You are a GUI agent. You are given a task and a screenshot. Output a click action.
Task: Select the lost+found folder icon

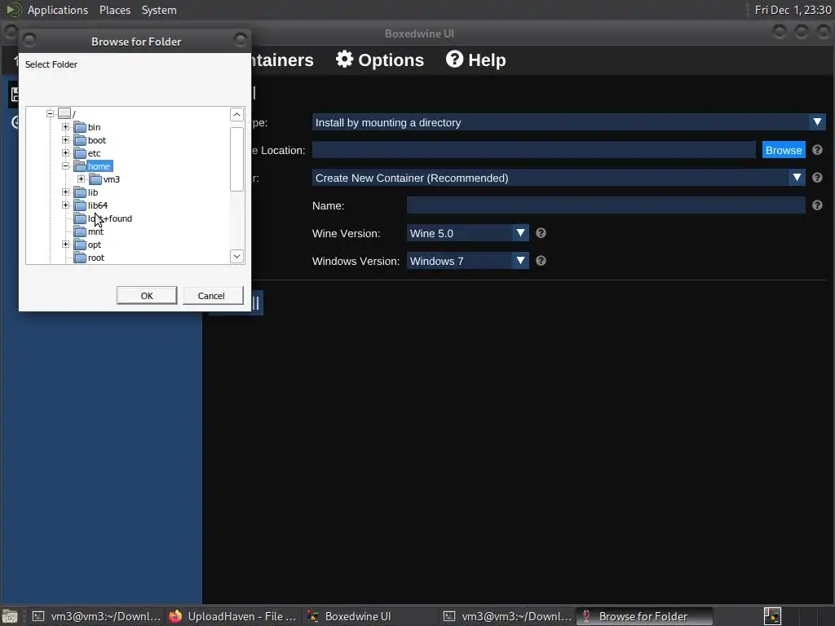pos(80,218)
